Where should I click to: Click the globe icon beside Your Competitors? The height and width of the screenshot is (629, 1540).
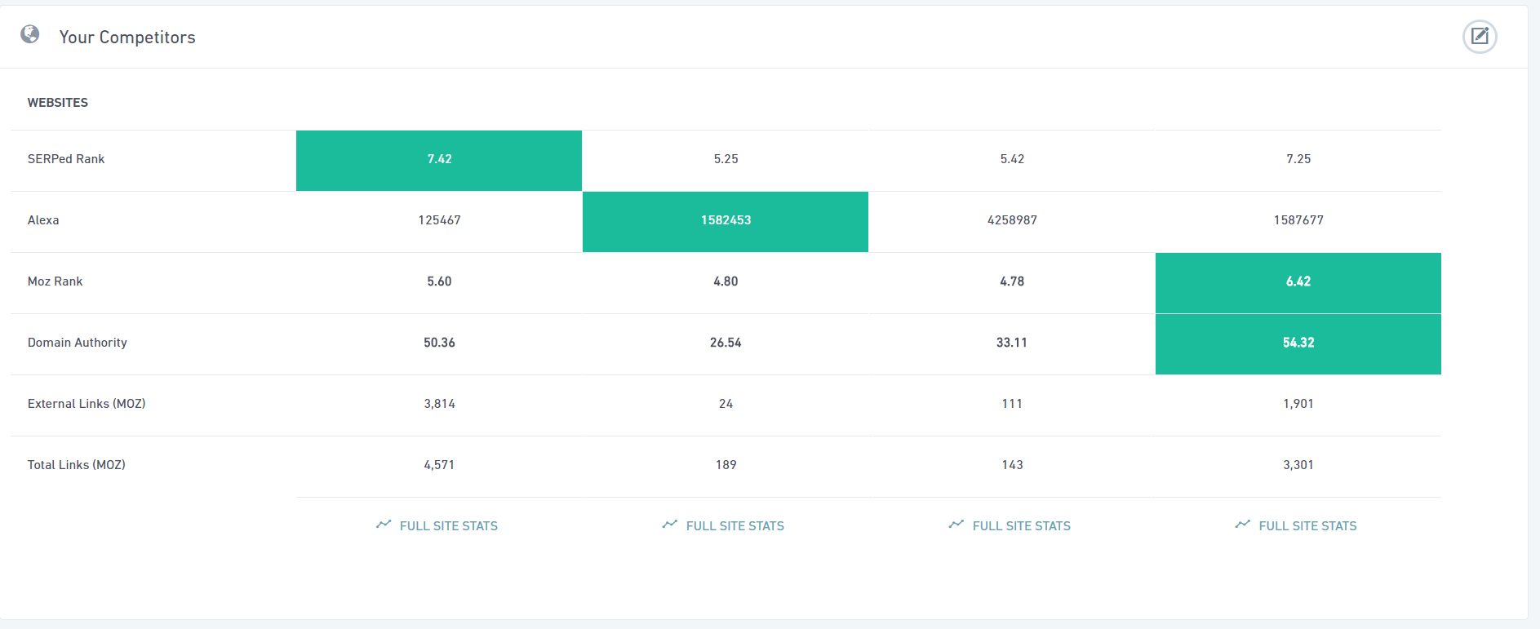tap(30, 34)
